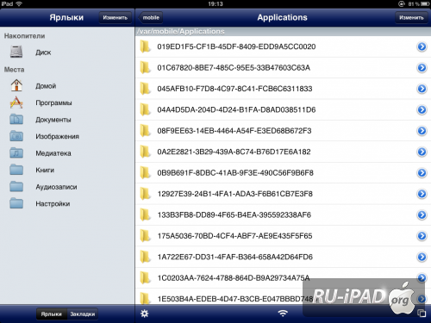Show details for folder 01C67820-8BE7-485C
431x323 pixels.
[x=422, y=67]
